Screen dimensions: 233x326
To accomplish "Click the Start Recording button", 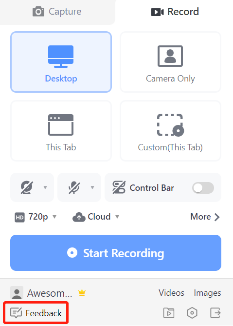I will (116, 253).
